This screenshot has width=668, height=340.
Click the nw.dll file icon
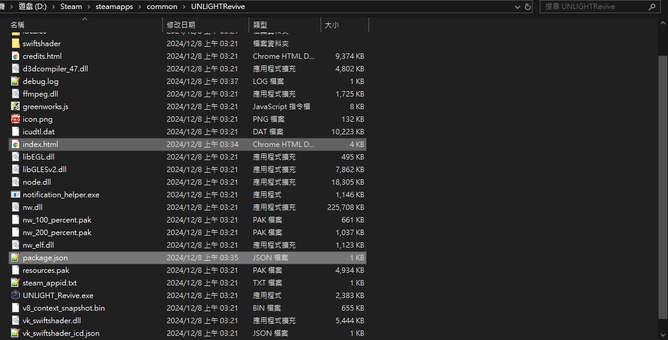coord(16,207)
